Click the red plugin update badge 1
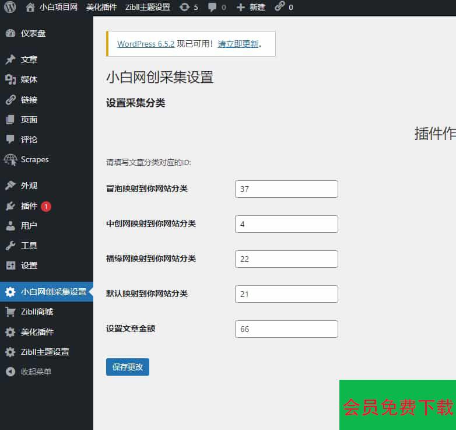456x430 pixels. click(x=46, y=207)
